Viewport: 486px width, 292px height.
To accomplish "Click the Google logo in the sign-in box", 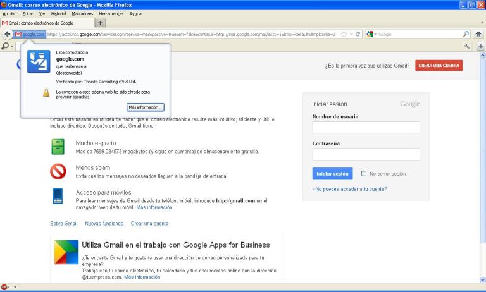I will [410, 104].
